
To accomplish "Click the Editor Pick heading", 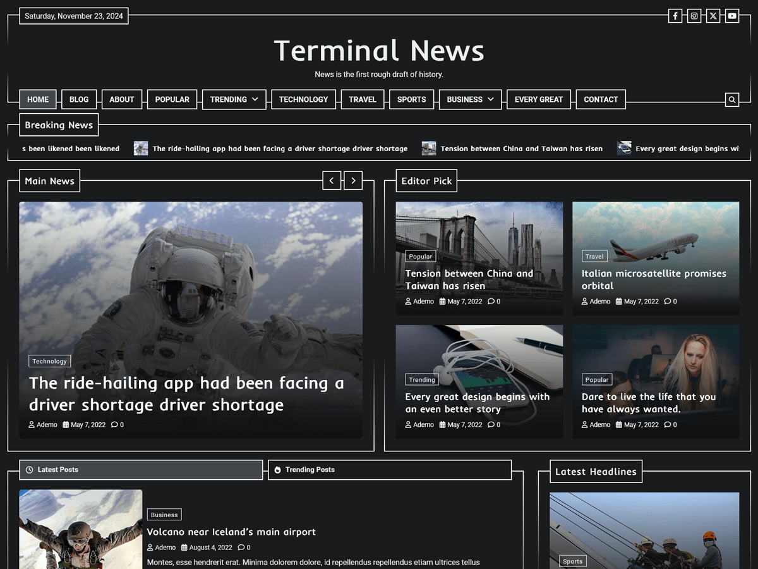I will [426, 180].
